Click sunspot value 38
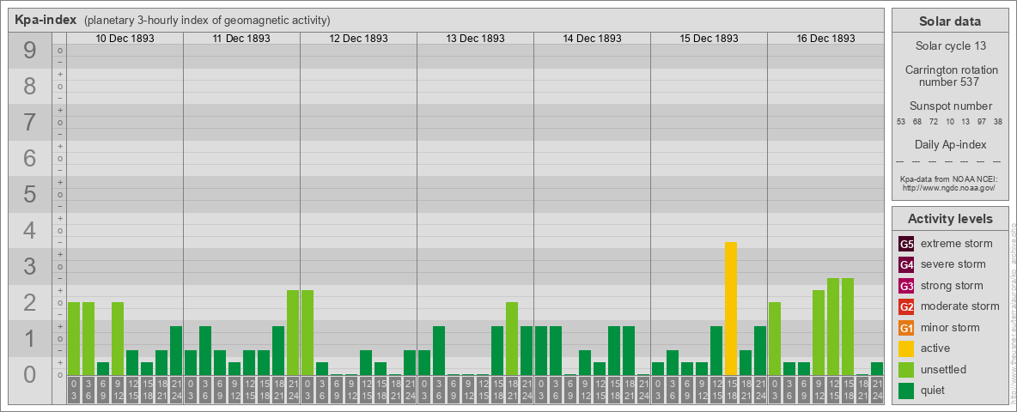 (x=998, y=122)
